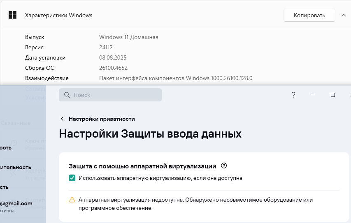Screen dimensions: 351x223
Task: Click the Сборка ОС label
Action: tap(40, 68)
